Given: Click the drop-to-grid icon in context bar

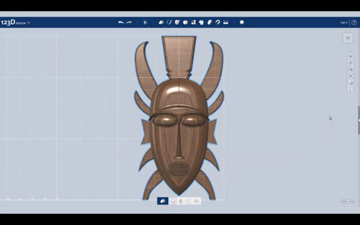Looking at the screenshot, I should [180, 201].
